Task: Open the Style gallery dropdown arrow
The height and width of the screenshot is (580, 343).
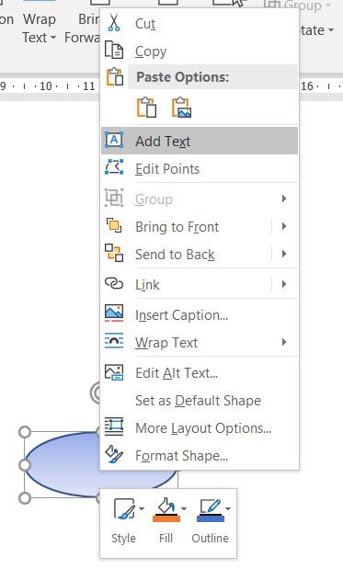Action: point(142,509)
